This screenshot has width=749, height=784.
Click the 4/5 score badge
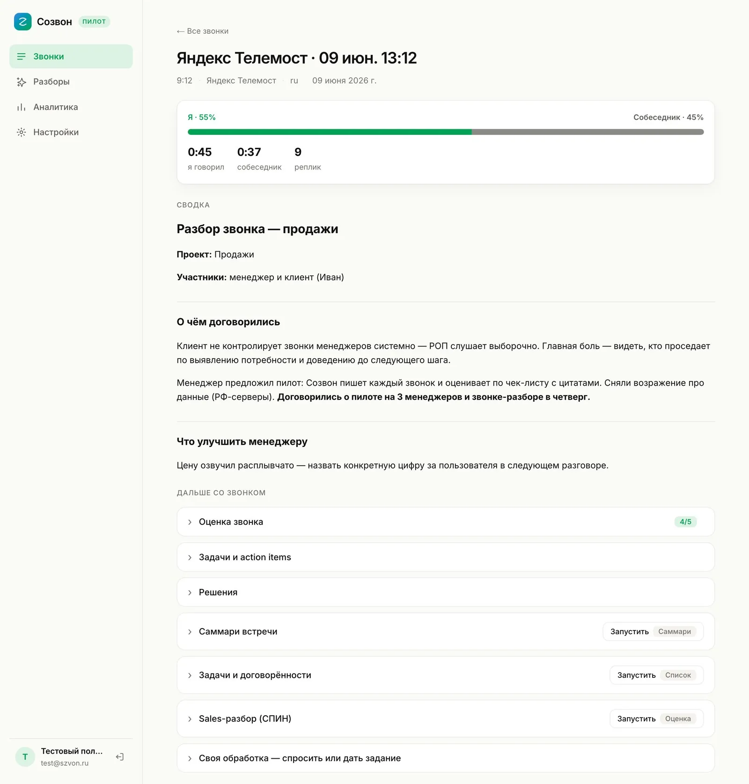tap(685, 522)
